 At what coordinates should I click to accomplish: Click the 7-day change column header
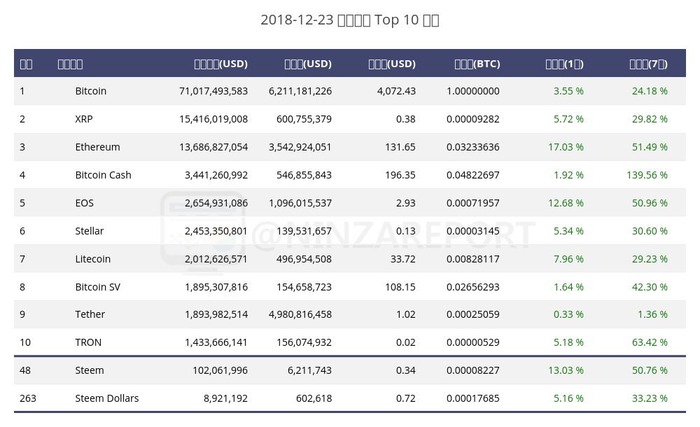(x=648, y=64)
